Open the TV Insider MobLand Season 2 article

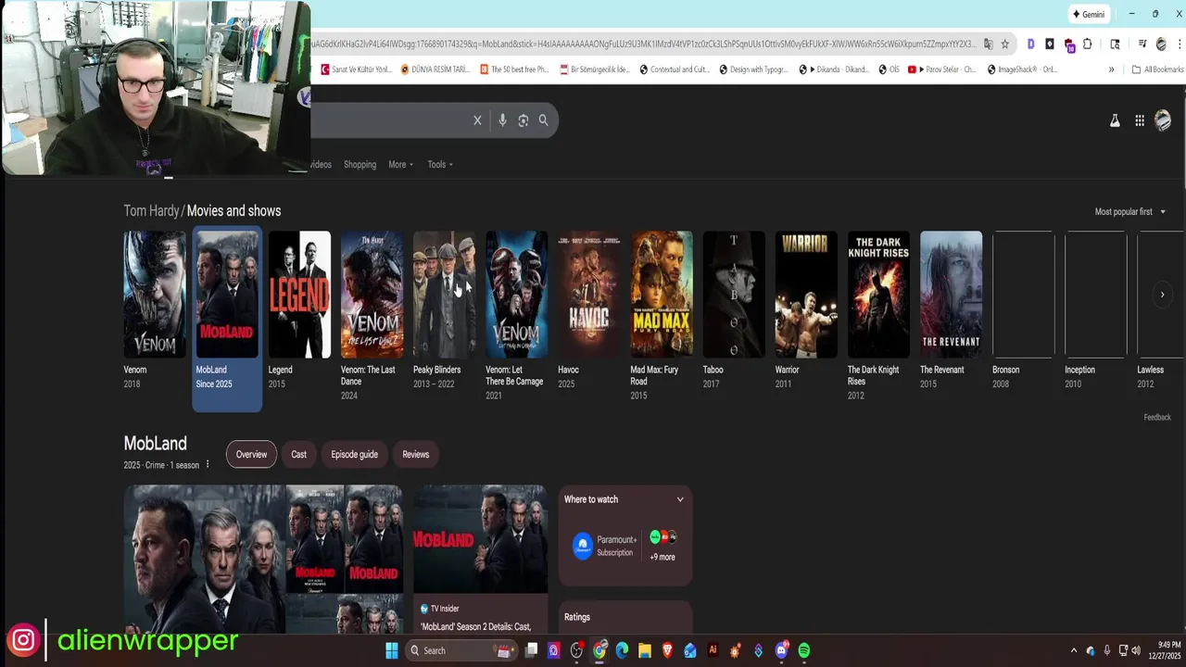pos(480,559)
